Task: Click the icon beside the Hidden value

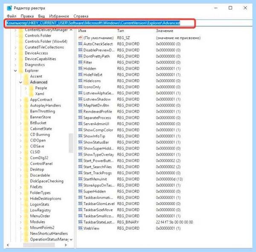Action: (80, 68)
